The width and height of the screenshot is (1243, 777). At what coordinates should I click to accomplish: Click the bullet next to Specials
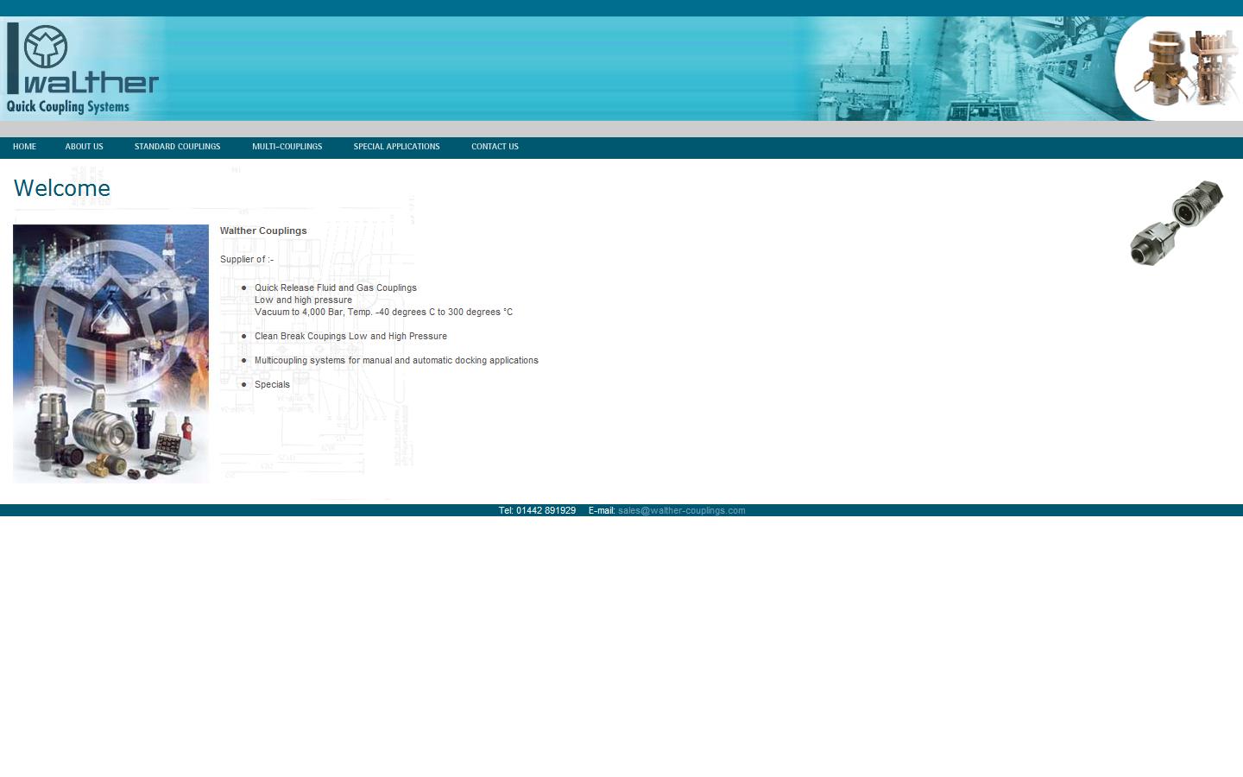pyautogui.click(x=245, y=385)
